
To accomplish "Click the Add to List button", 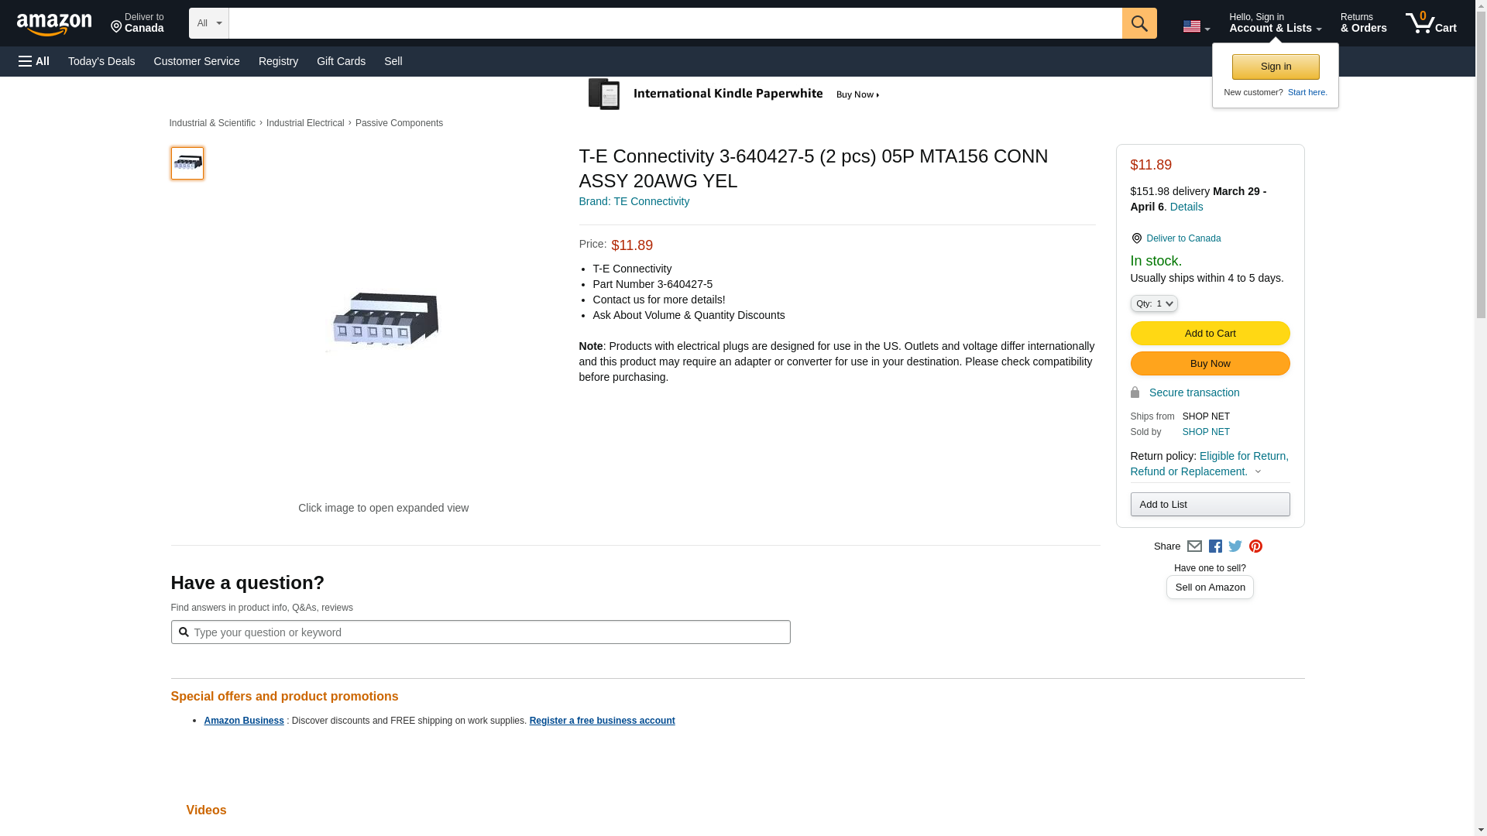I will [1210, 505].
